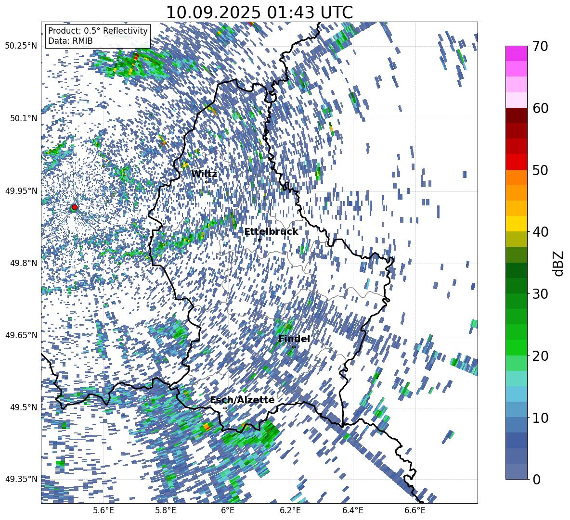Click the red radar site marker dot

coord(75,207)
